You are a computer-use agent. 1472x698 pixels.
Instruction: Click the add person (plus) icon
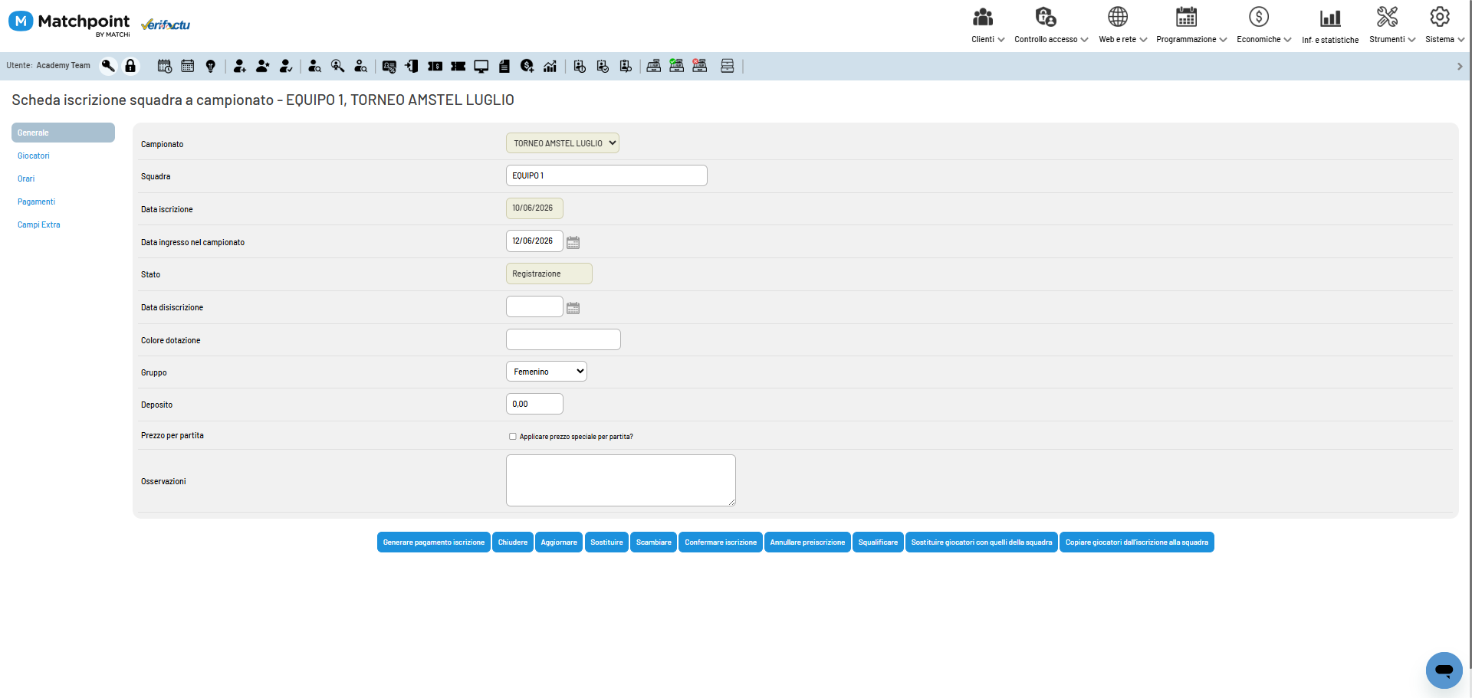[240, 66]
